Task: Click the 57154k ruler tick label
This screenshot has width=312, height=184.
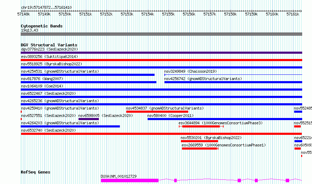Action: pos(148,14)
